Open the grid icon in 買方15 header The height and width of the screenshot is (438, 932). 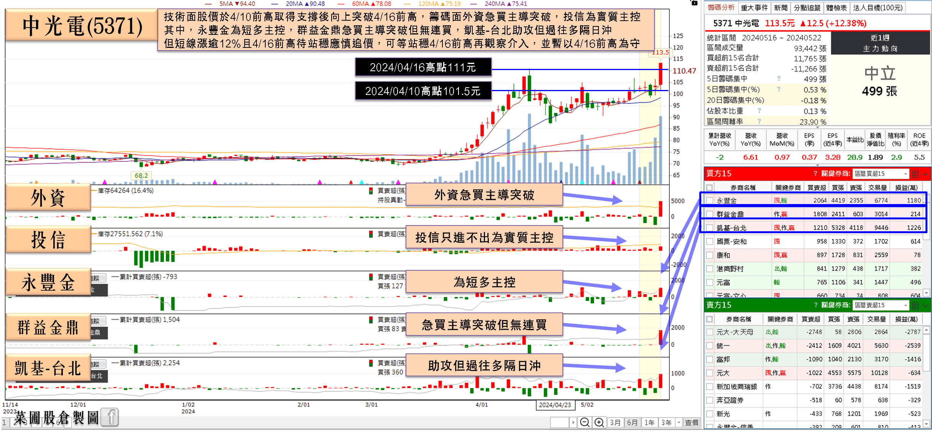[x=916, y=174]
